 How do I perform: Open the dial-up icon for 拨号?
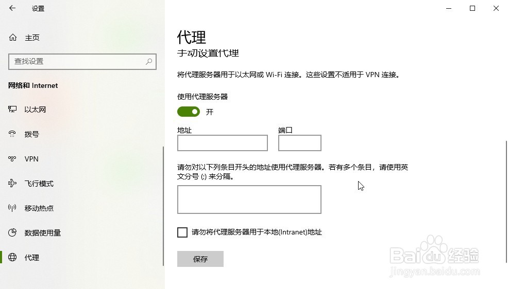tap(12, 134)
